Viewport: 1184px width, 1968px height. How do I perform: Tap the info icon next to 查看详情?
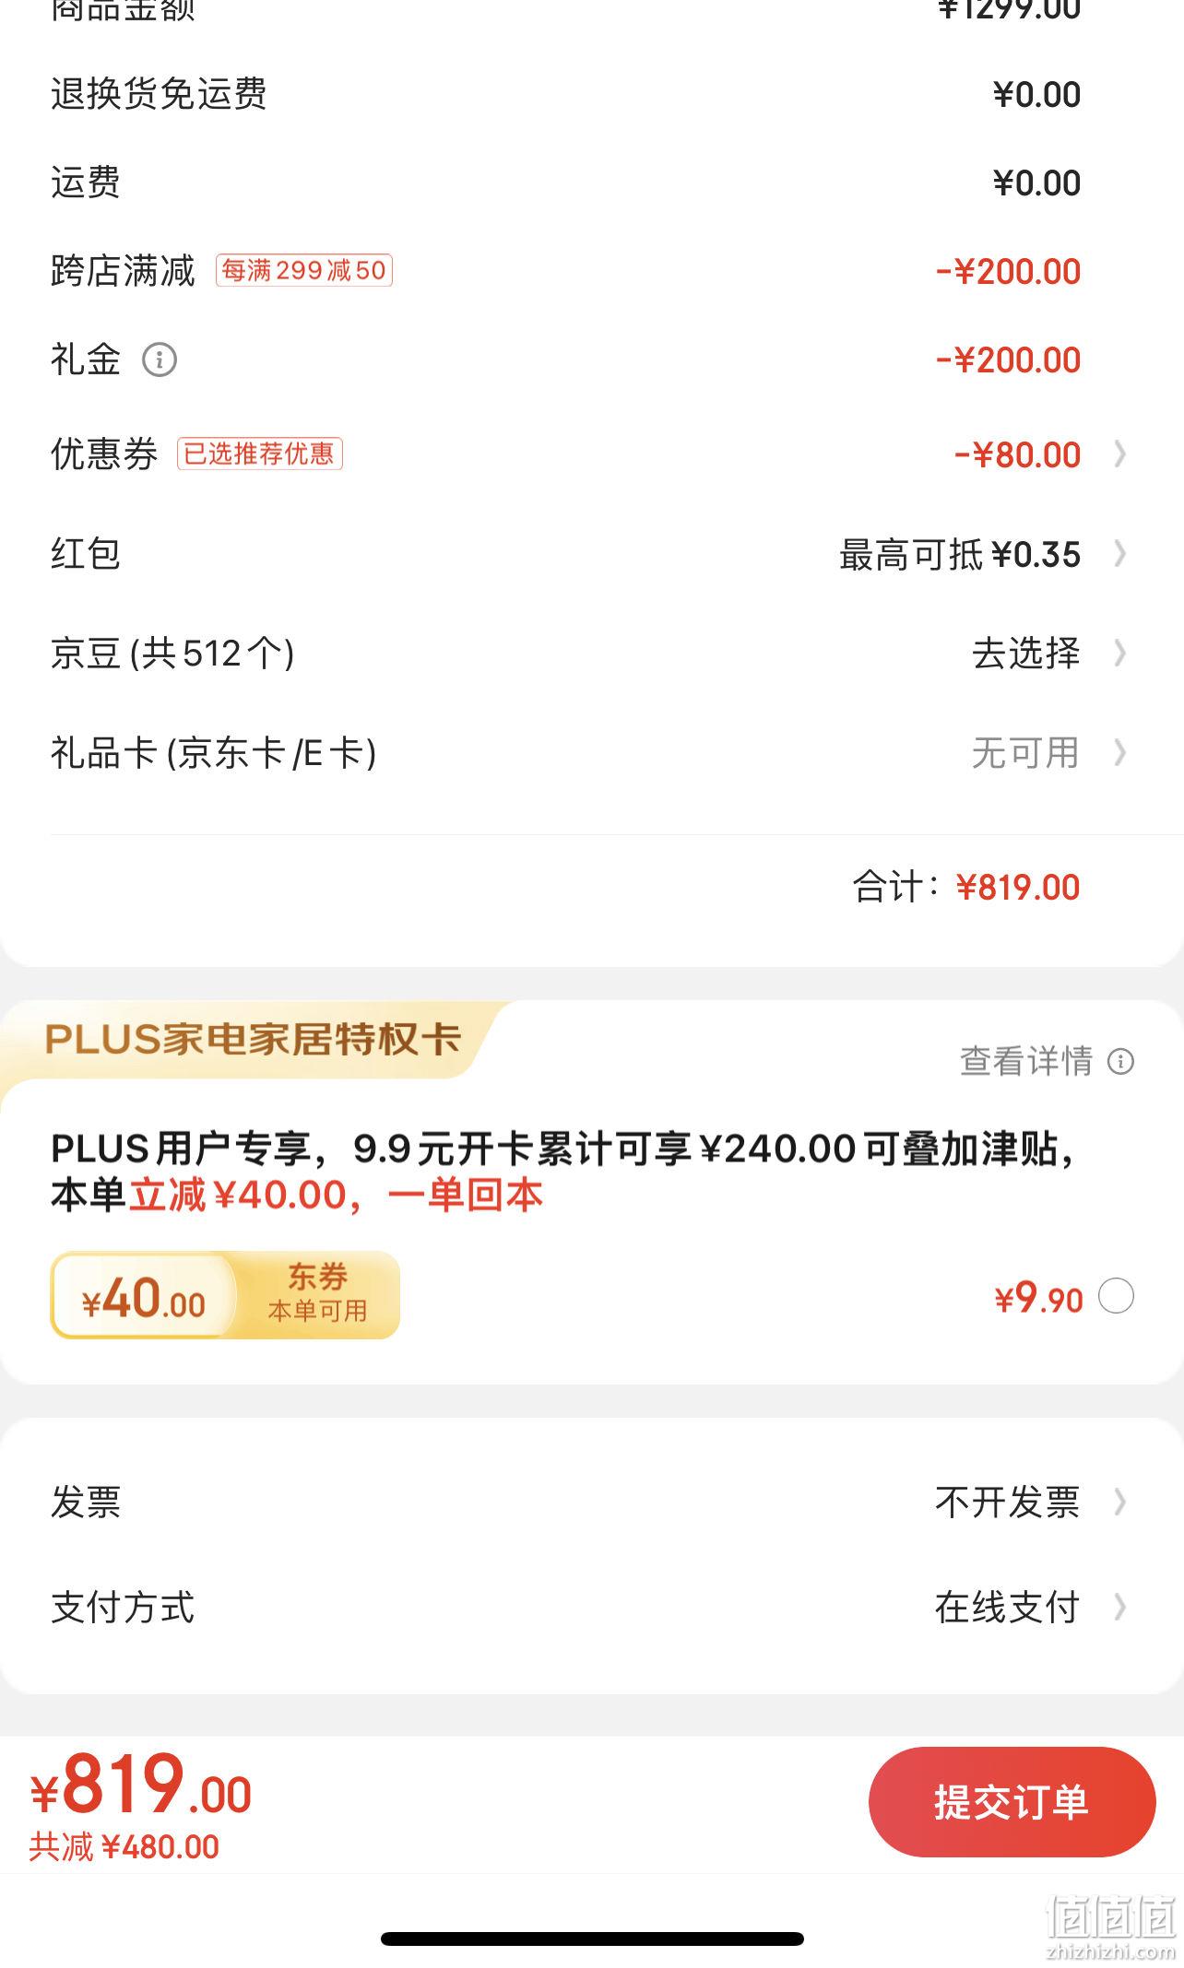coord(1120,1062)
